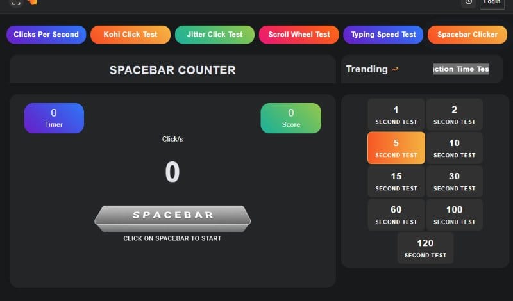Switch to Kohi Click Test
Viewport: 513px width, 301px height.
pos(130,35)
